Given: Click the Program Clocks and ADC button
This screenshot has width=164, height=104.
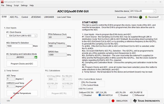Looking at the screenshot, I should [x=22, y=64].
